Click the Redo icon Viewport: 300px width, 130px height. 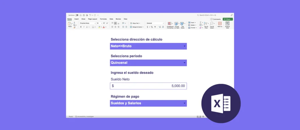pos(95,15)
